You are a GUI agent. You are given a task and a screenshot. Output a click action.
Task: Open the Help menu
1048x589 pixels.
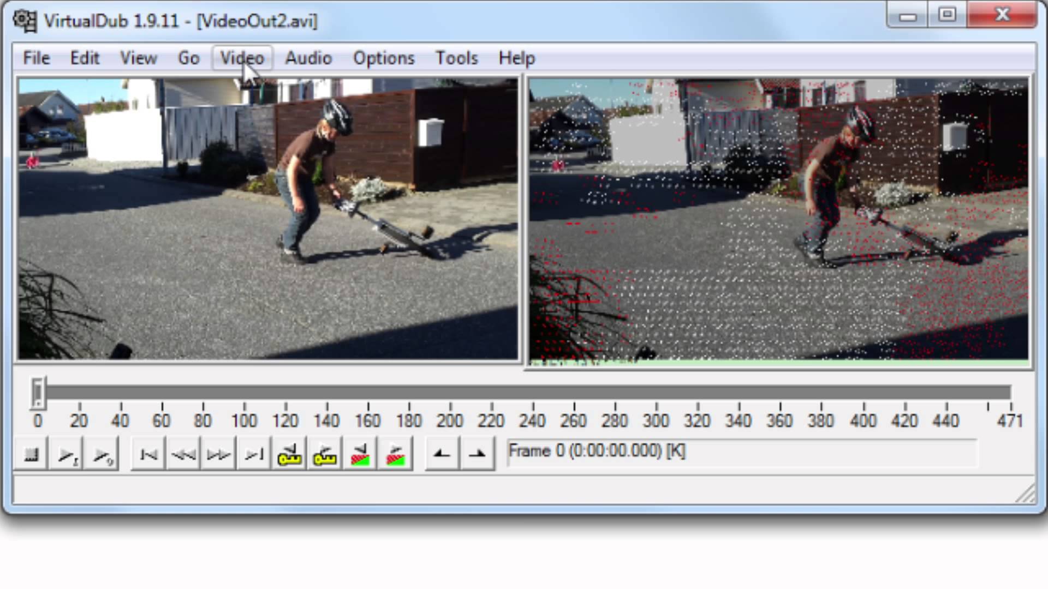tap(516, 58)
